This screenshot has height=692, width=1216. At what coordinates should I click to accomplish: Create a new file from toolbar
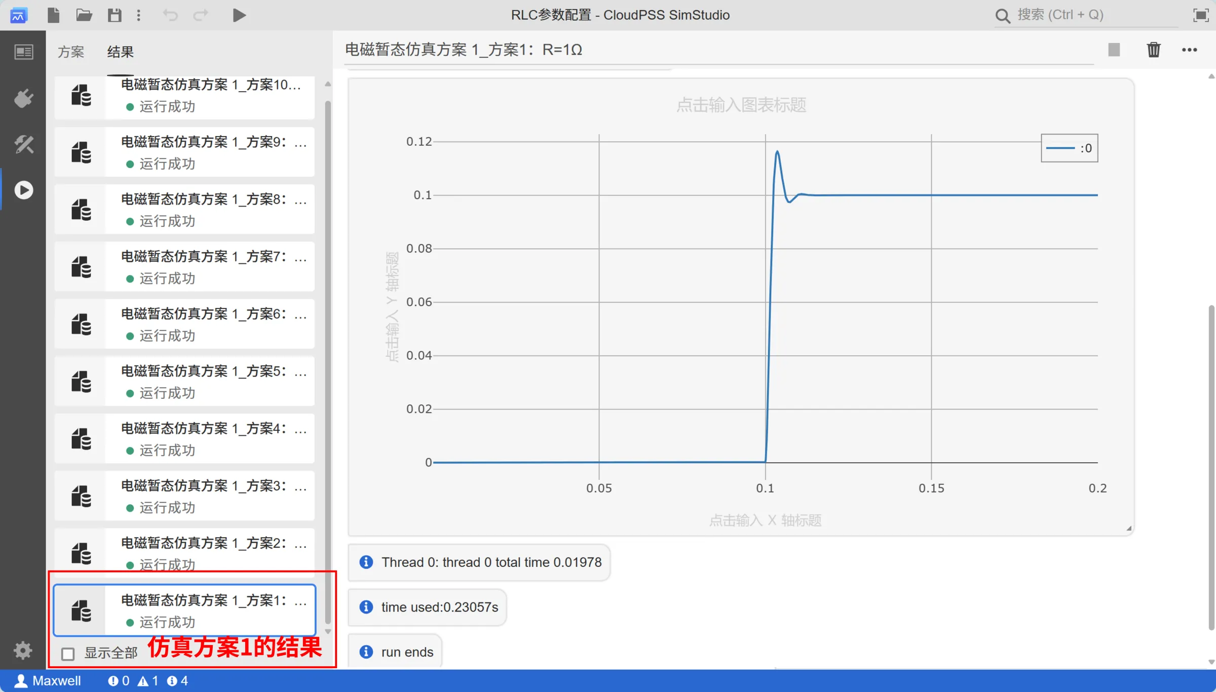coord(53,15)
